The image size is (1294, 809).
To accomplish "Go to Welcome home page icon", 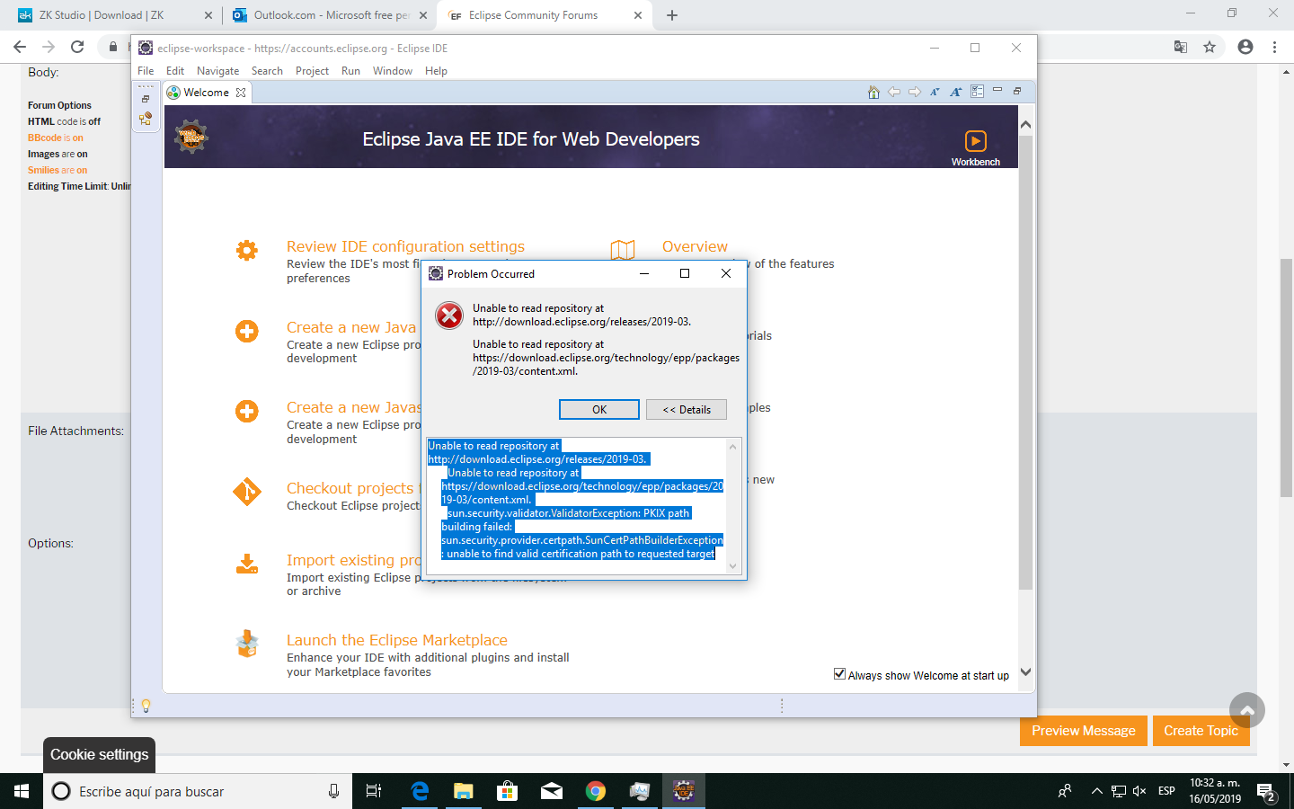I will coord(873,92).
